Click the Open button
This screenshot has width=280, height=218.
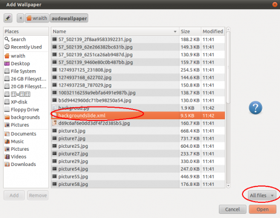pos(262,210)
